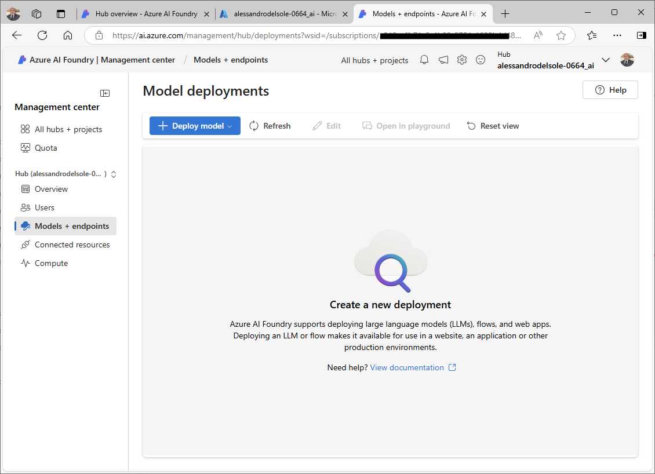Click the Azure AI Foundry logo

pos(22,60)
